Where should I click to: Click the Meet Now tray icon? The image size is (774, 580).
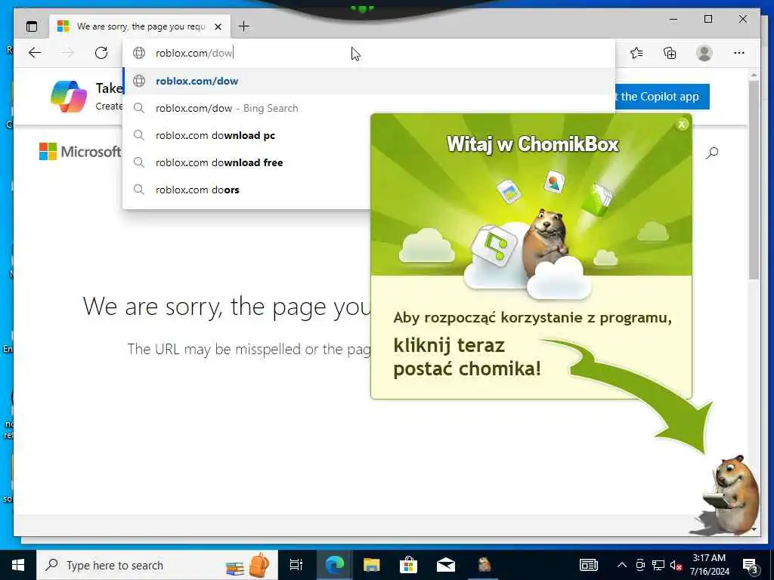640,565
